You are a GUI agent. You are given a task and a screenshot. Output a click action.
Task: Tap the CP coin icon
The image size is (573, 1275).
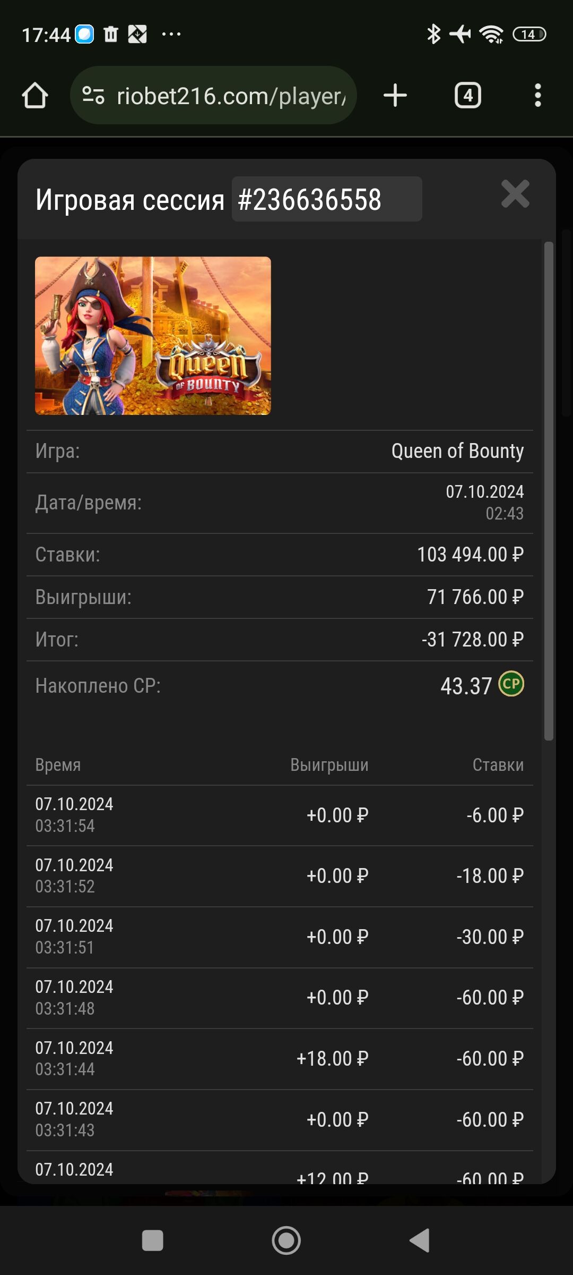511,684
